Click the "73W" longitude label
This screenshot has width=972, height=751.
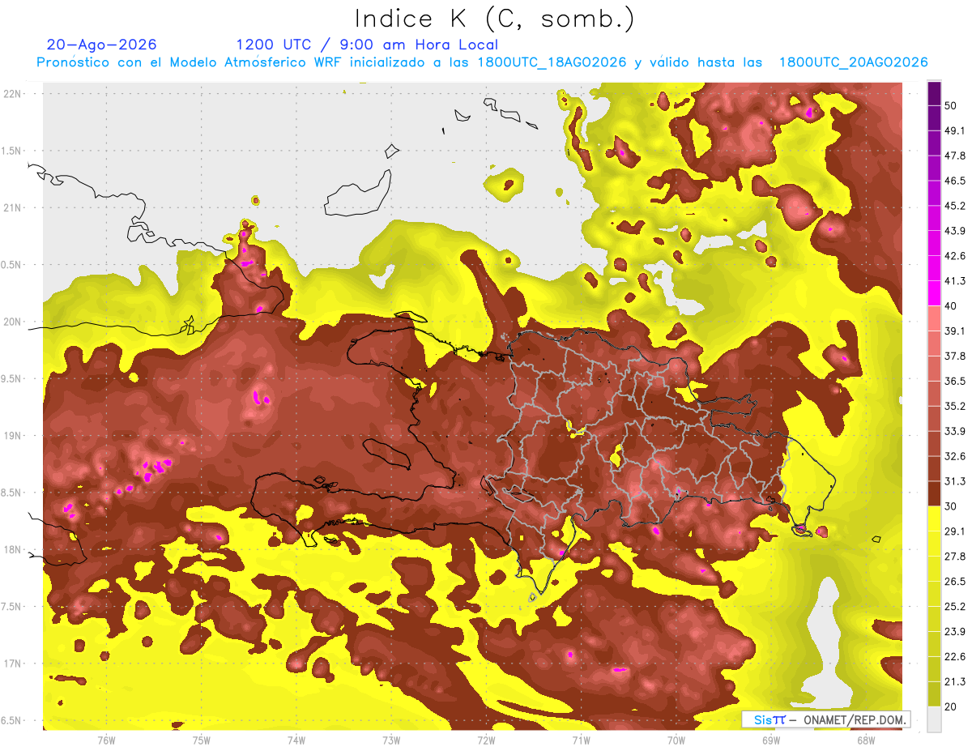click(x=391, y=740)
